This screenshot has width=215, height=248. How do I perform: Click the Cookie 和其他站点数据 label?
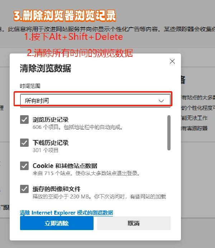(65, 166)
